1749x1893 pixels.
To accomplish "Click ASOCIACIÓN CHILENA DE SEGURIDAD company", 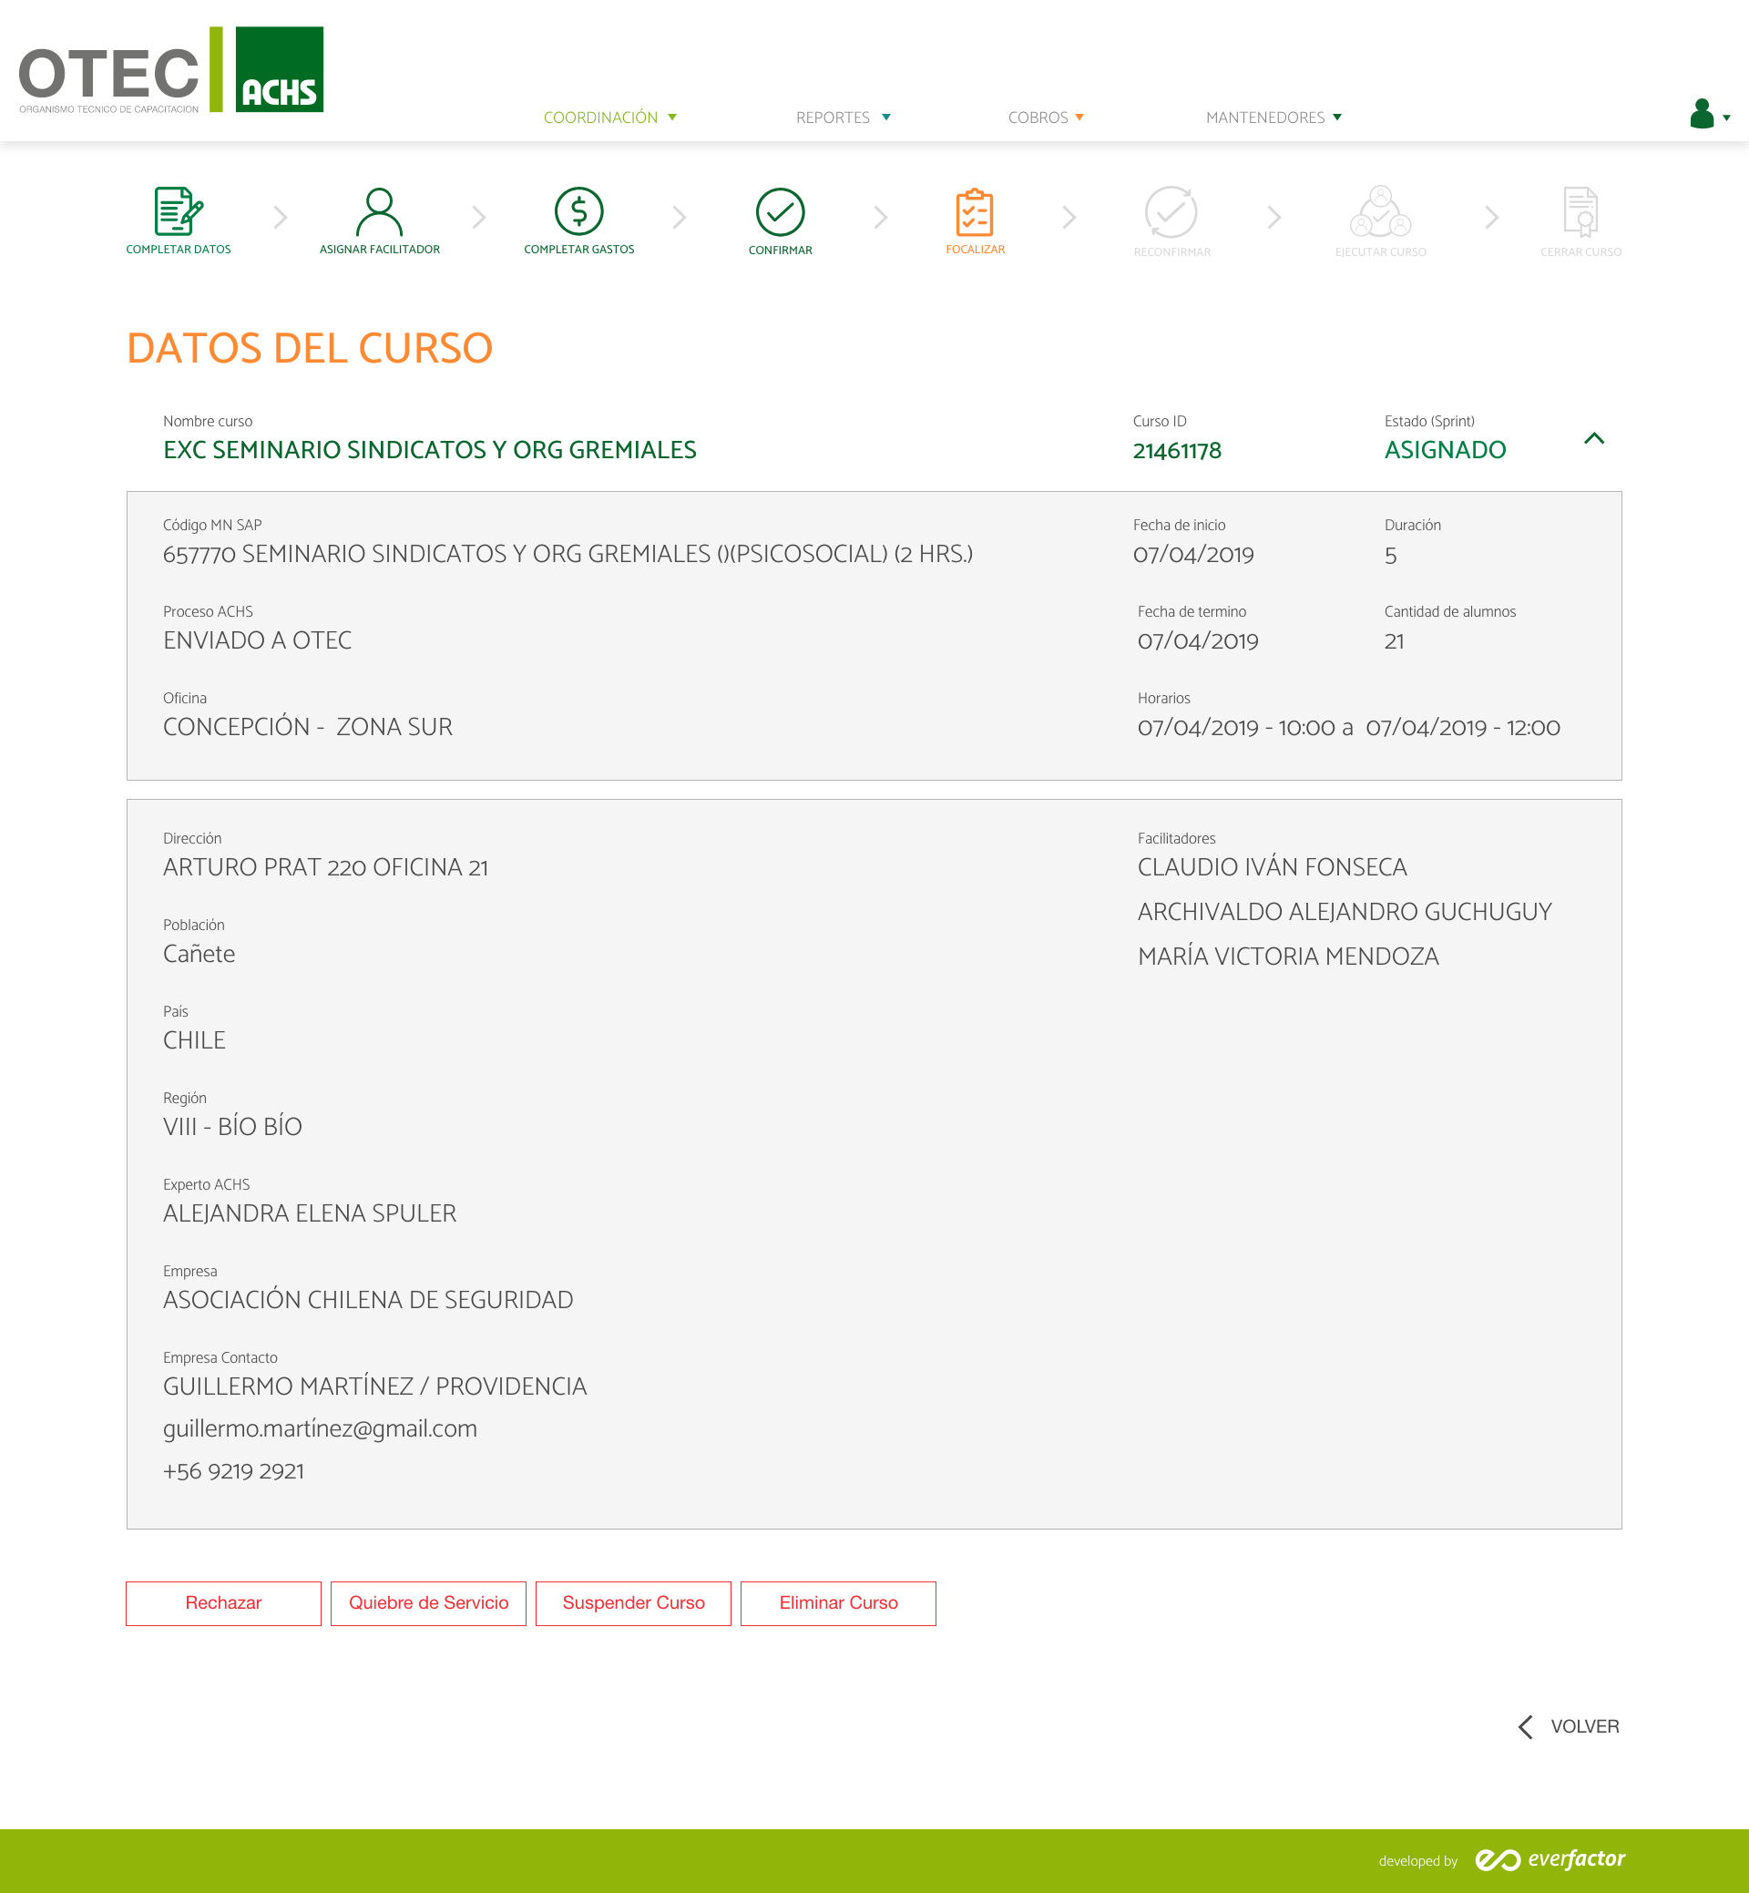I will pyautogui.click(x=368, y=1300).
